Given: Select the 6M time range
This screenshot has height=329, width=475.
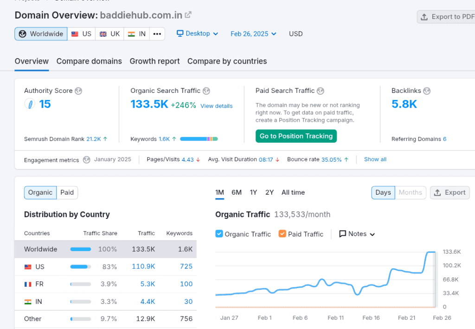Looking at the screenshot, I should click(237, 192).
